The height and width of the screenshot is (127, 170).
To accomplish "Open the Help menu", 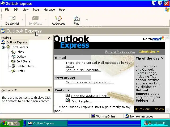I will click(x=62, y=10).
